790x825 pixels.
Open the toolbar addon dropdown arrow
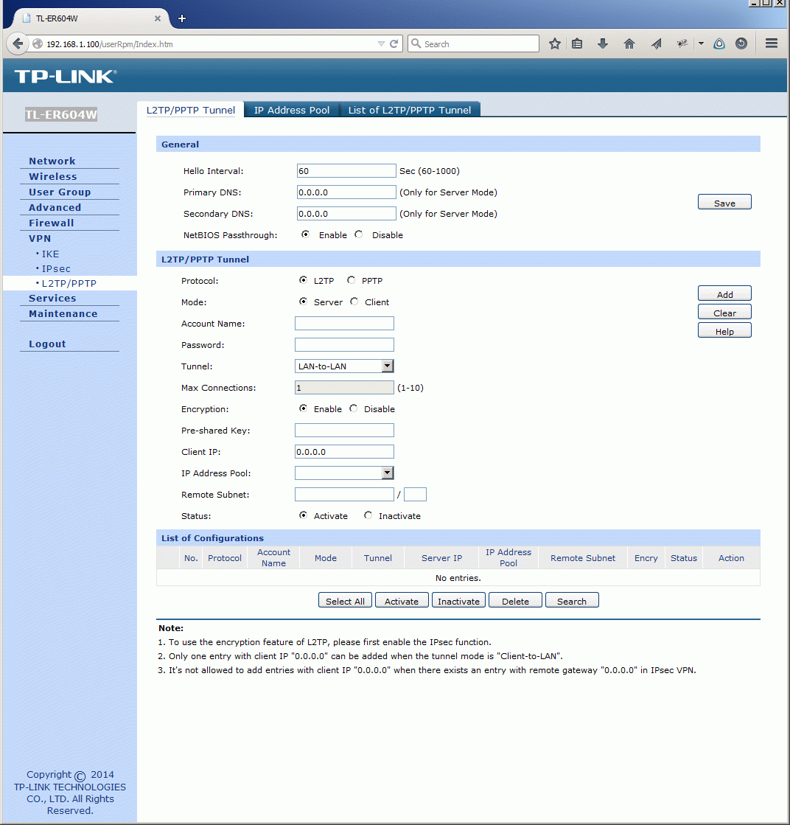click(x=701, y=43)
